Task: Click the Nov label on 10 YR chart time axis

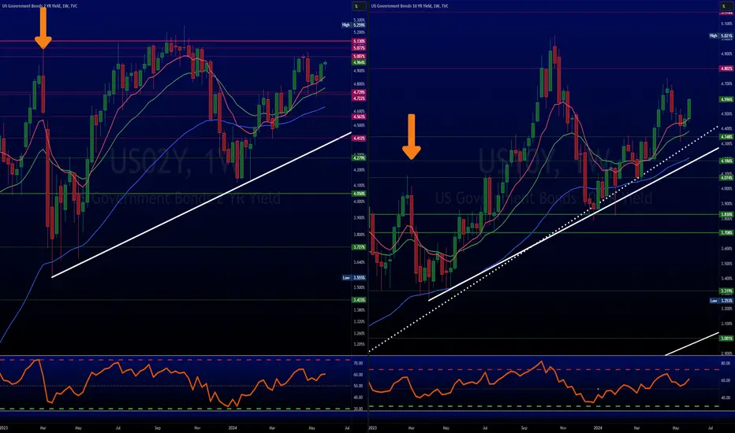Action: pos(563,427)
